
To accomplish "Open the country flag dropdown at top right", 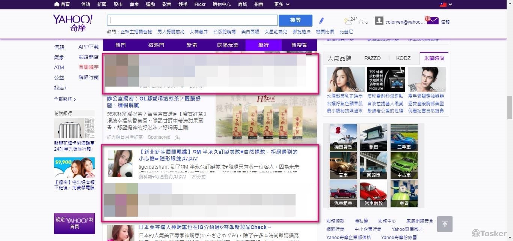I will [x=445, y=4].
